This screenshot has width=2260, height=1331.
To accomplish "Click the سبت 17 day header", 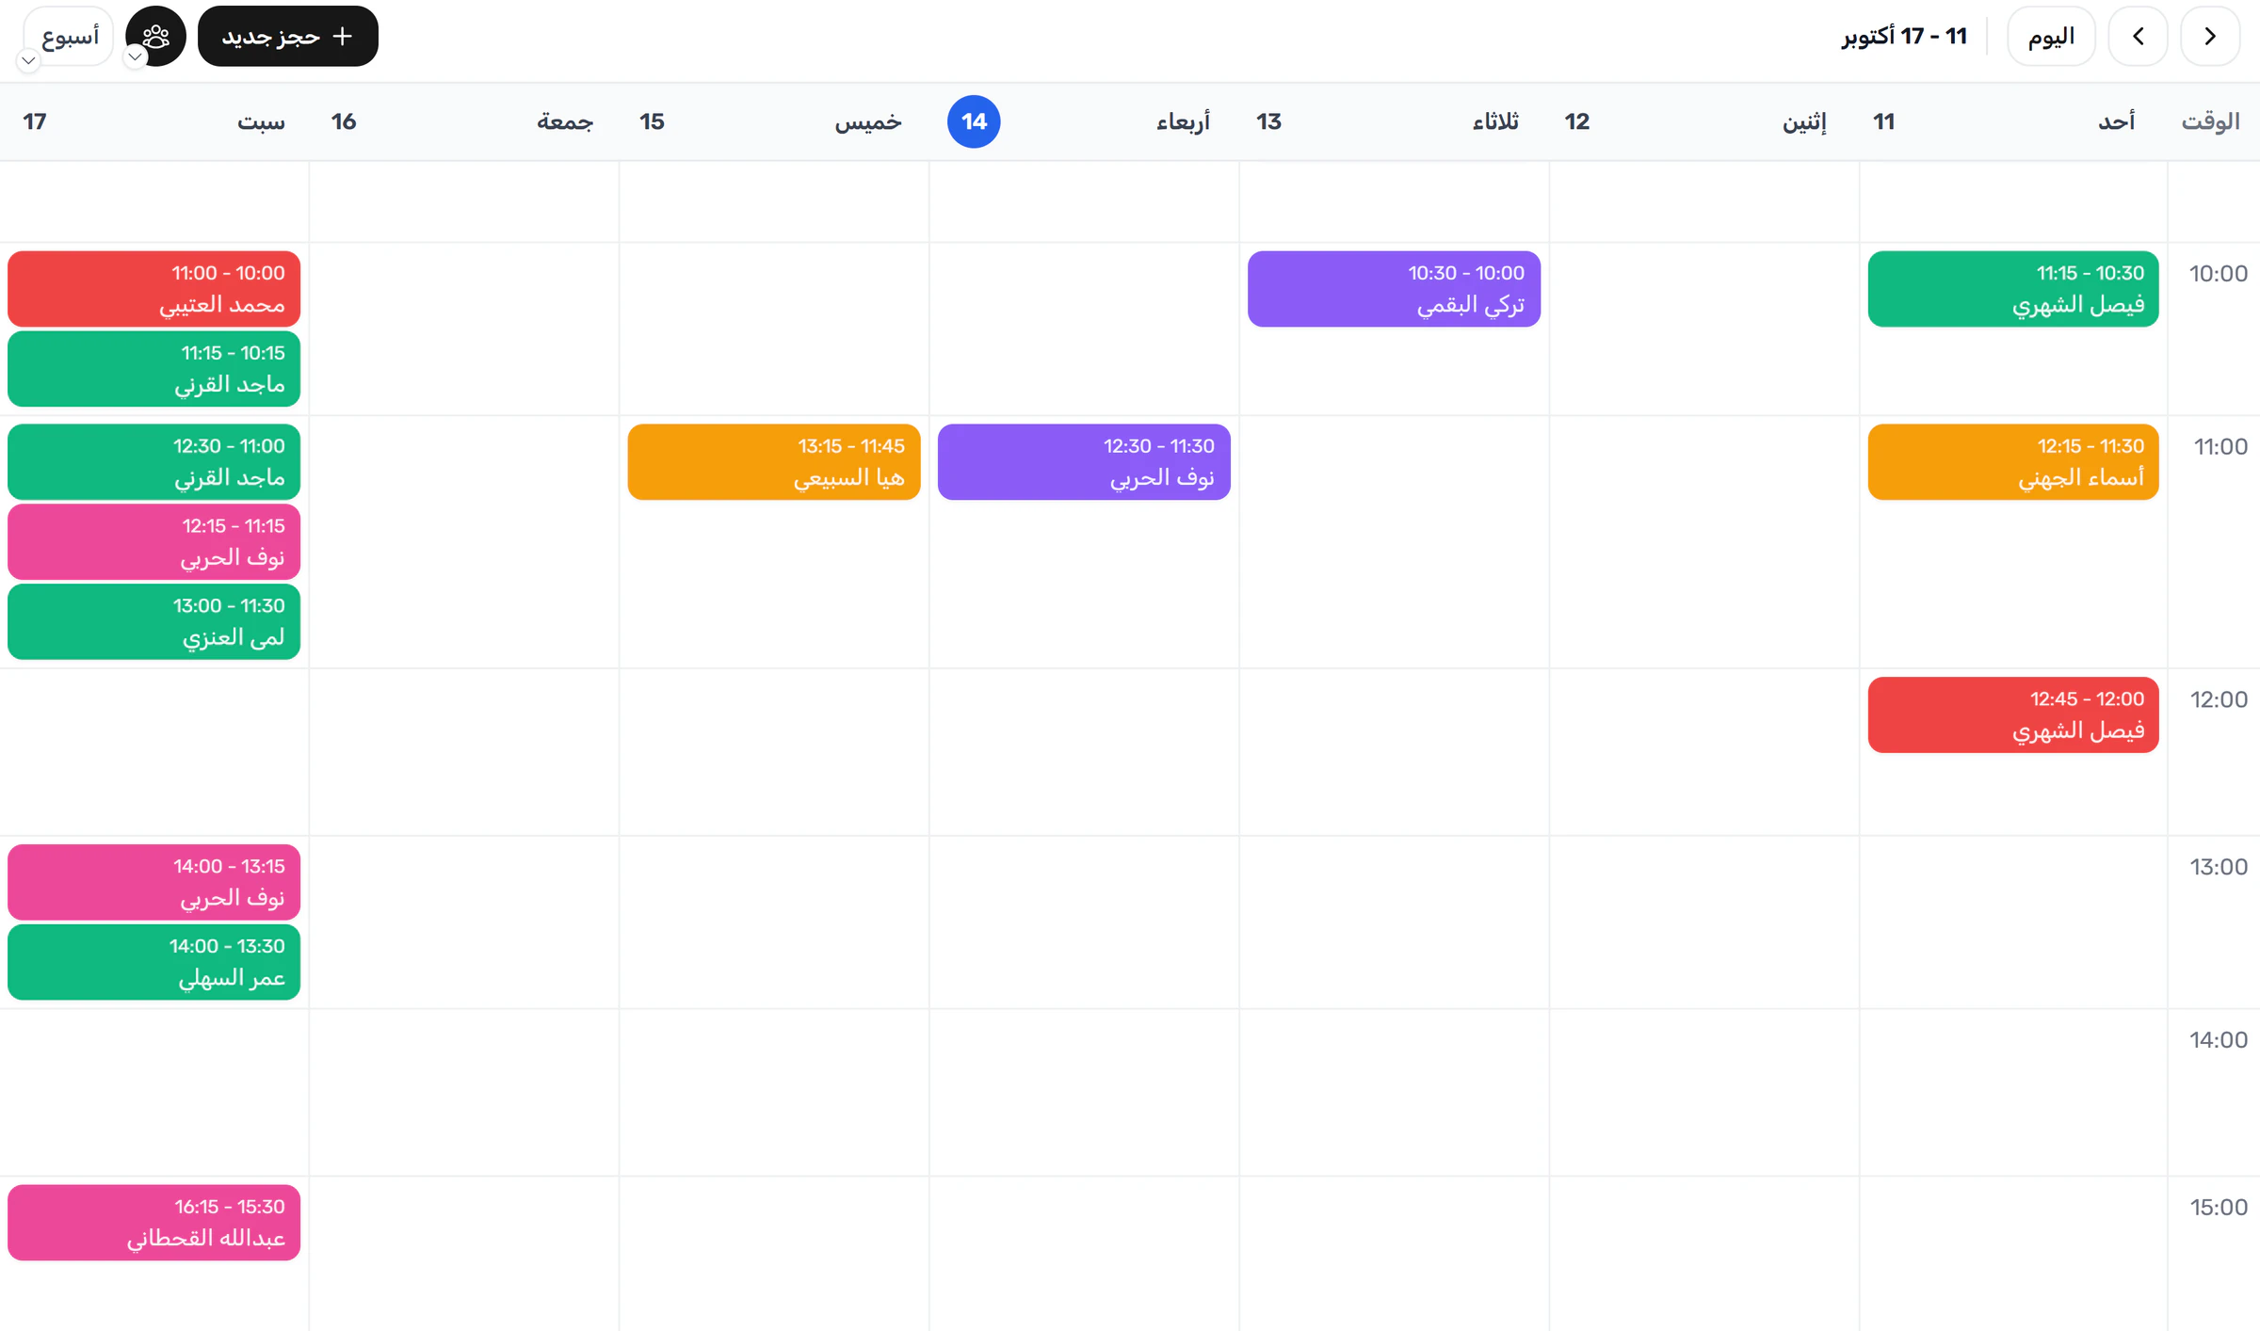I will pyautogui.click(x=154, y=121).
